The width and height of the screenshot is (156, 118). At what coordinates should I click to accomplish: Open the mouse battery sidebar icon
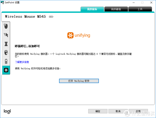[x=6, y=61]
